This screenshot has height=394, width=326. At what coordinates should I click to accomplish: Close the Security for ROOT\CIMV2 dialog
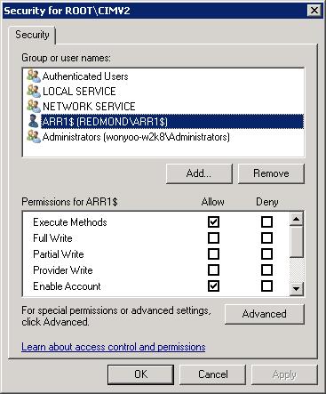coord(314,11)
